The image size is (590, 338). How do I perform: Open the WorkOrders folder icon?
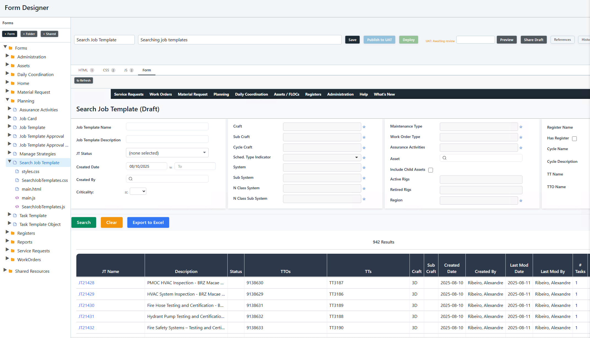click(12, 259)
